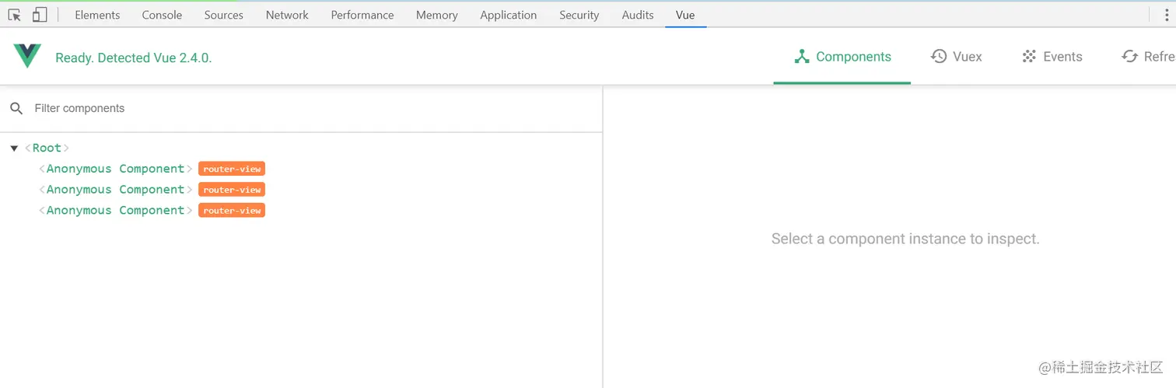Open the Console tab
This screenshot has height=388, width=1176.
[162, 15]
